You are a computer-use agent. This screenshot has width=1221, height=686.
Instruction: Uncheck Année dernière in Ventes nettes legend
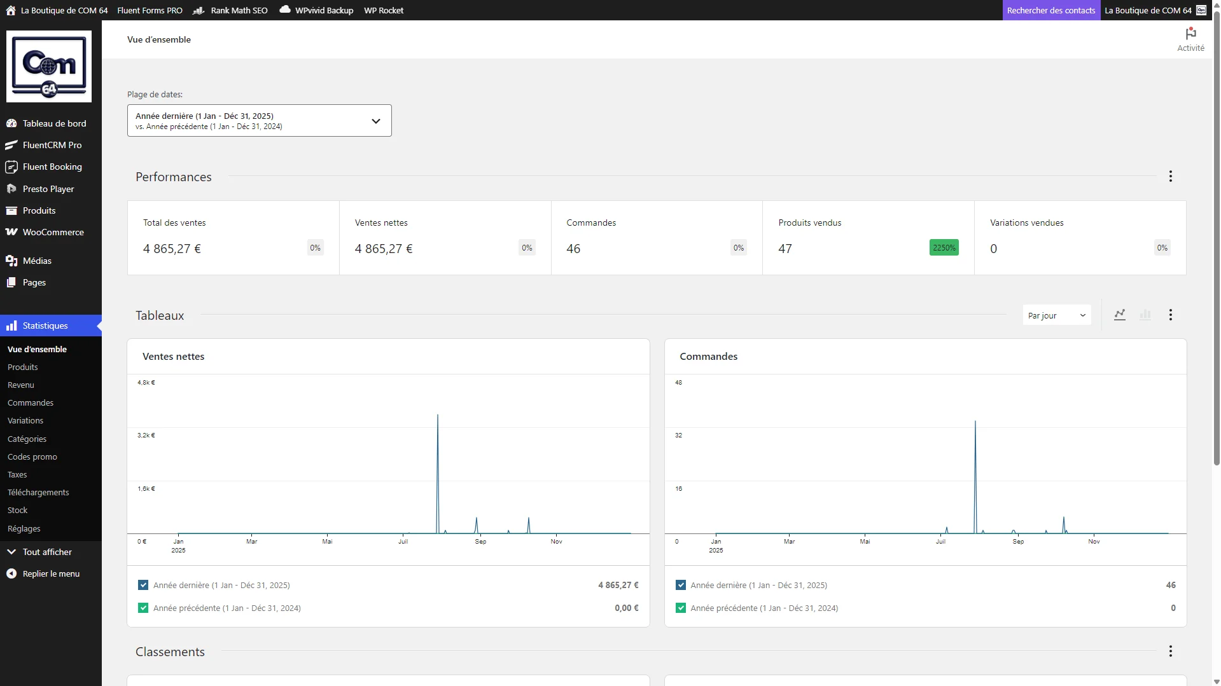pos(143,585)
